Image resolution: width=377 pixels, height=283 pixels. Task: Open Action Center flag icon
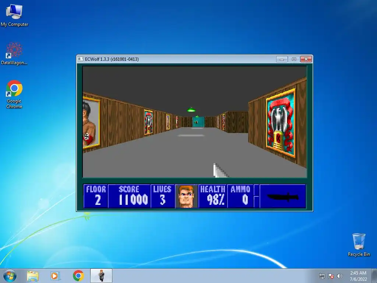click(x=331, y=276)
